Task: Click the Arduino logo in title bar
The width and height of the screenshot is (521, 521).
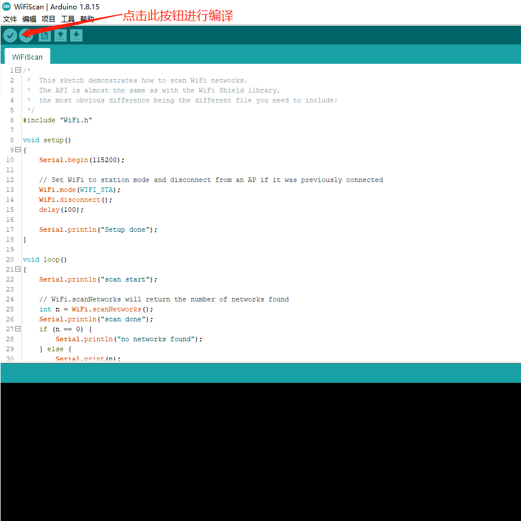Action: click(6, 6)
